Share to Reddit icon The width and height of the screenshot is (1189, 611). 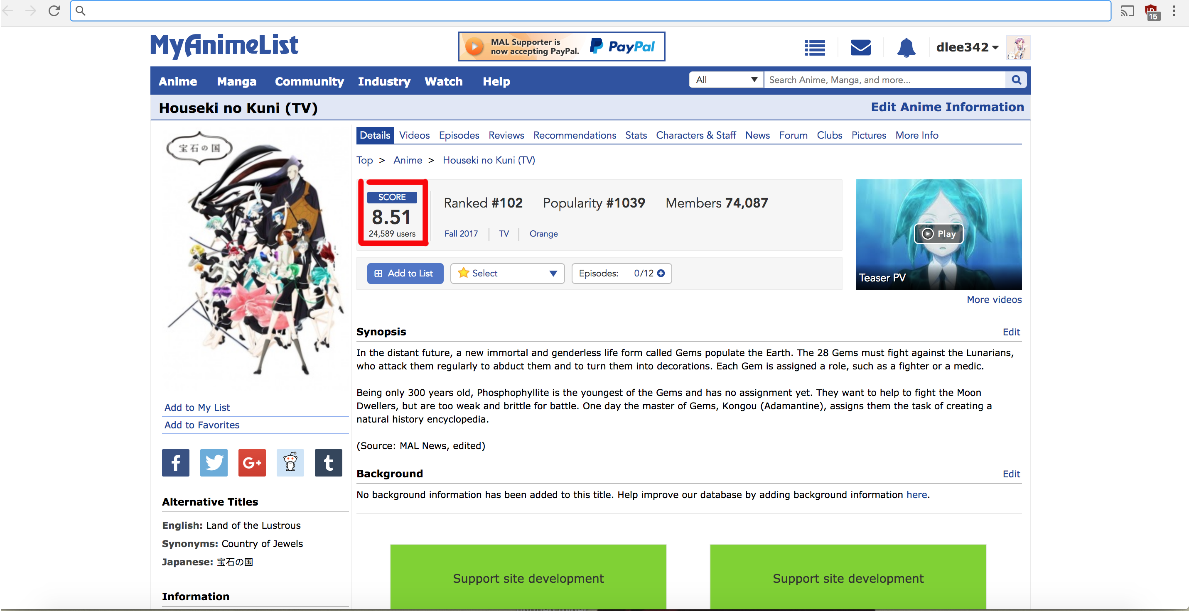(290, 462)
